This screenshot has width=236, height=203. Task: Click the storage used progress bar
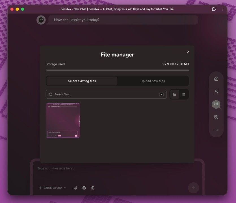117,70
